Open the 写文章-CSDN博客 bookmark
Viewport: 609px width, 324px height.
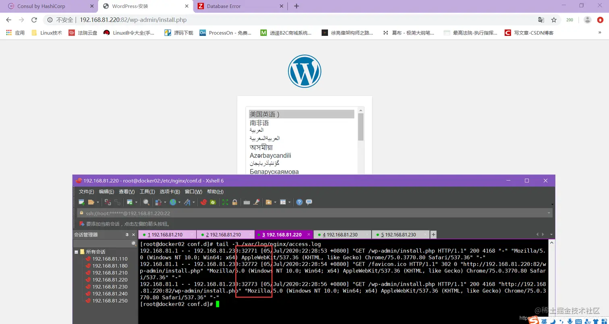tap(529, 33)
